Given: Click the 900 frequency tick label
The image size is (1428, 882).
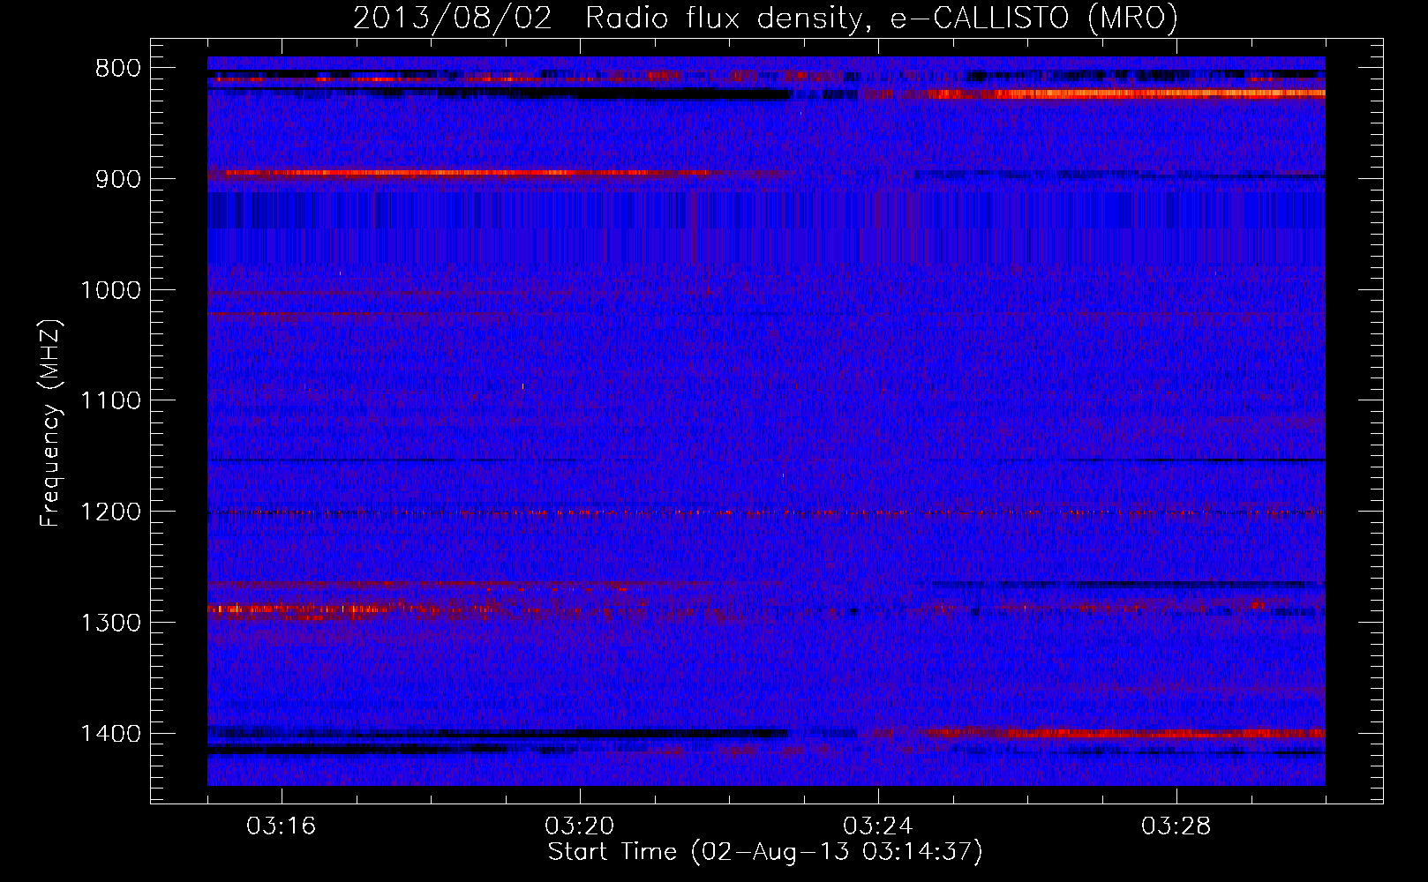Looking at the screenshot, I should point(118,179).
